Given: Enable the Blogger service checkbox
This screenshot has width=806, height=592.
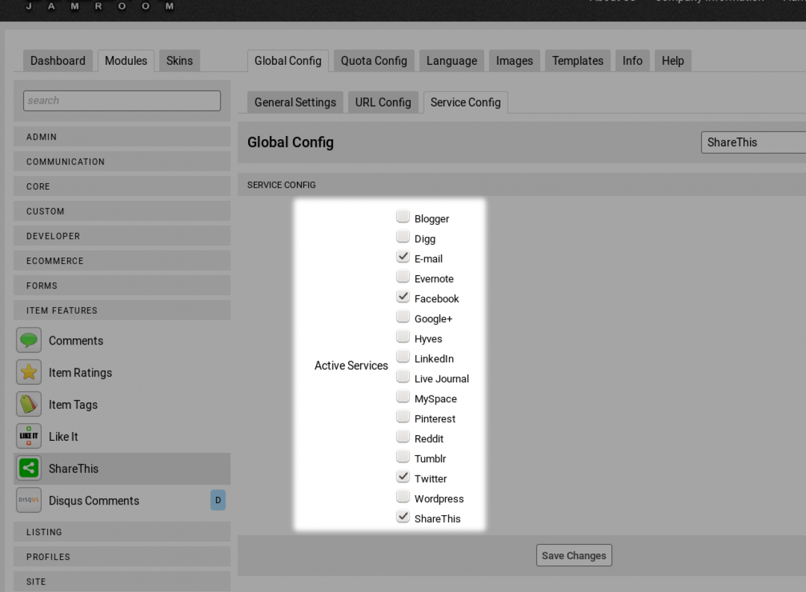Looking at the screenshot, I should [403, 217].
